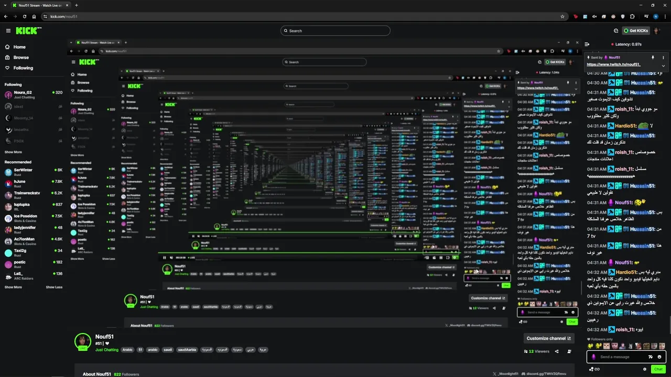The width and height of the screenshot is (671, 377).
Task: Open LeS_ ARC Raiders channel
Action: click(34, 276)
